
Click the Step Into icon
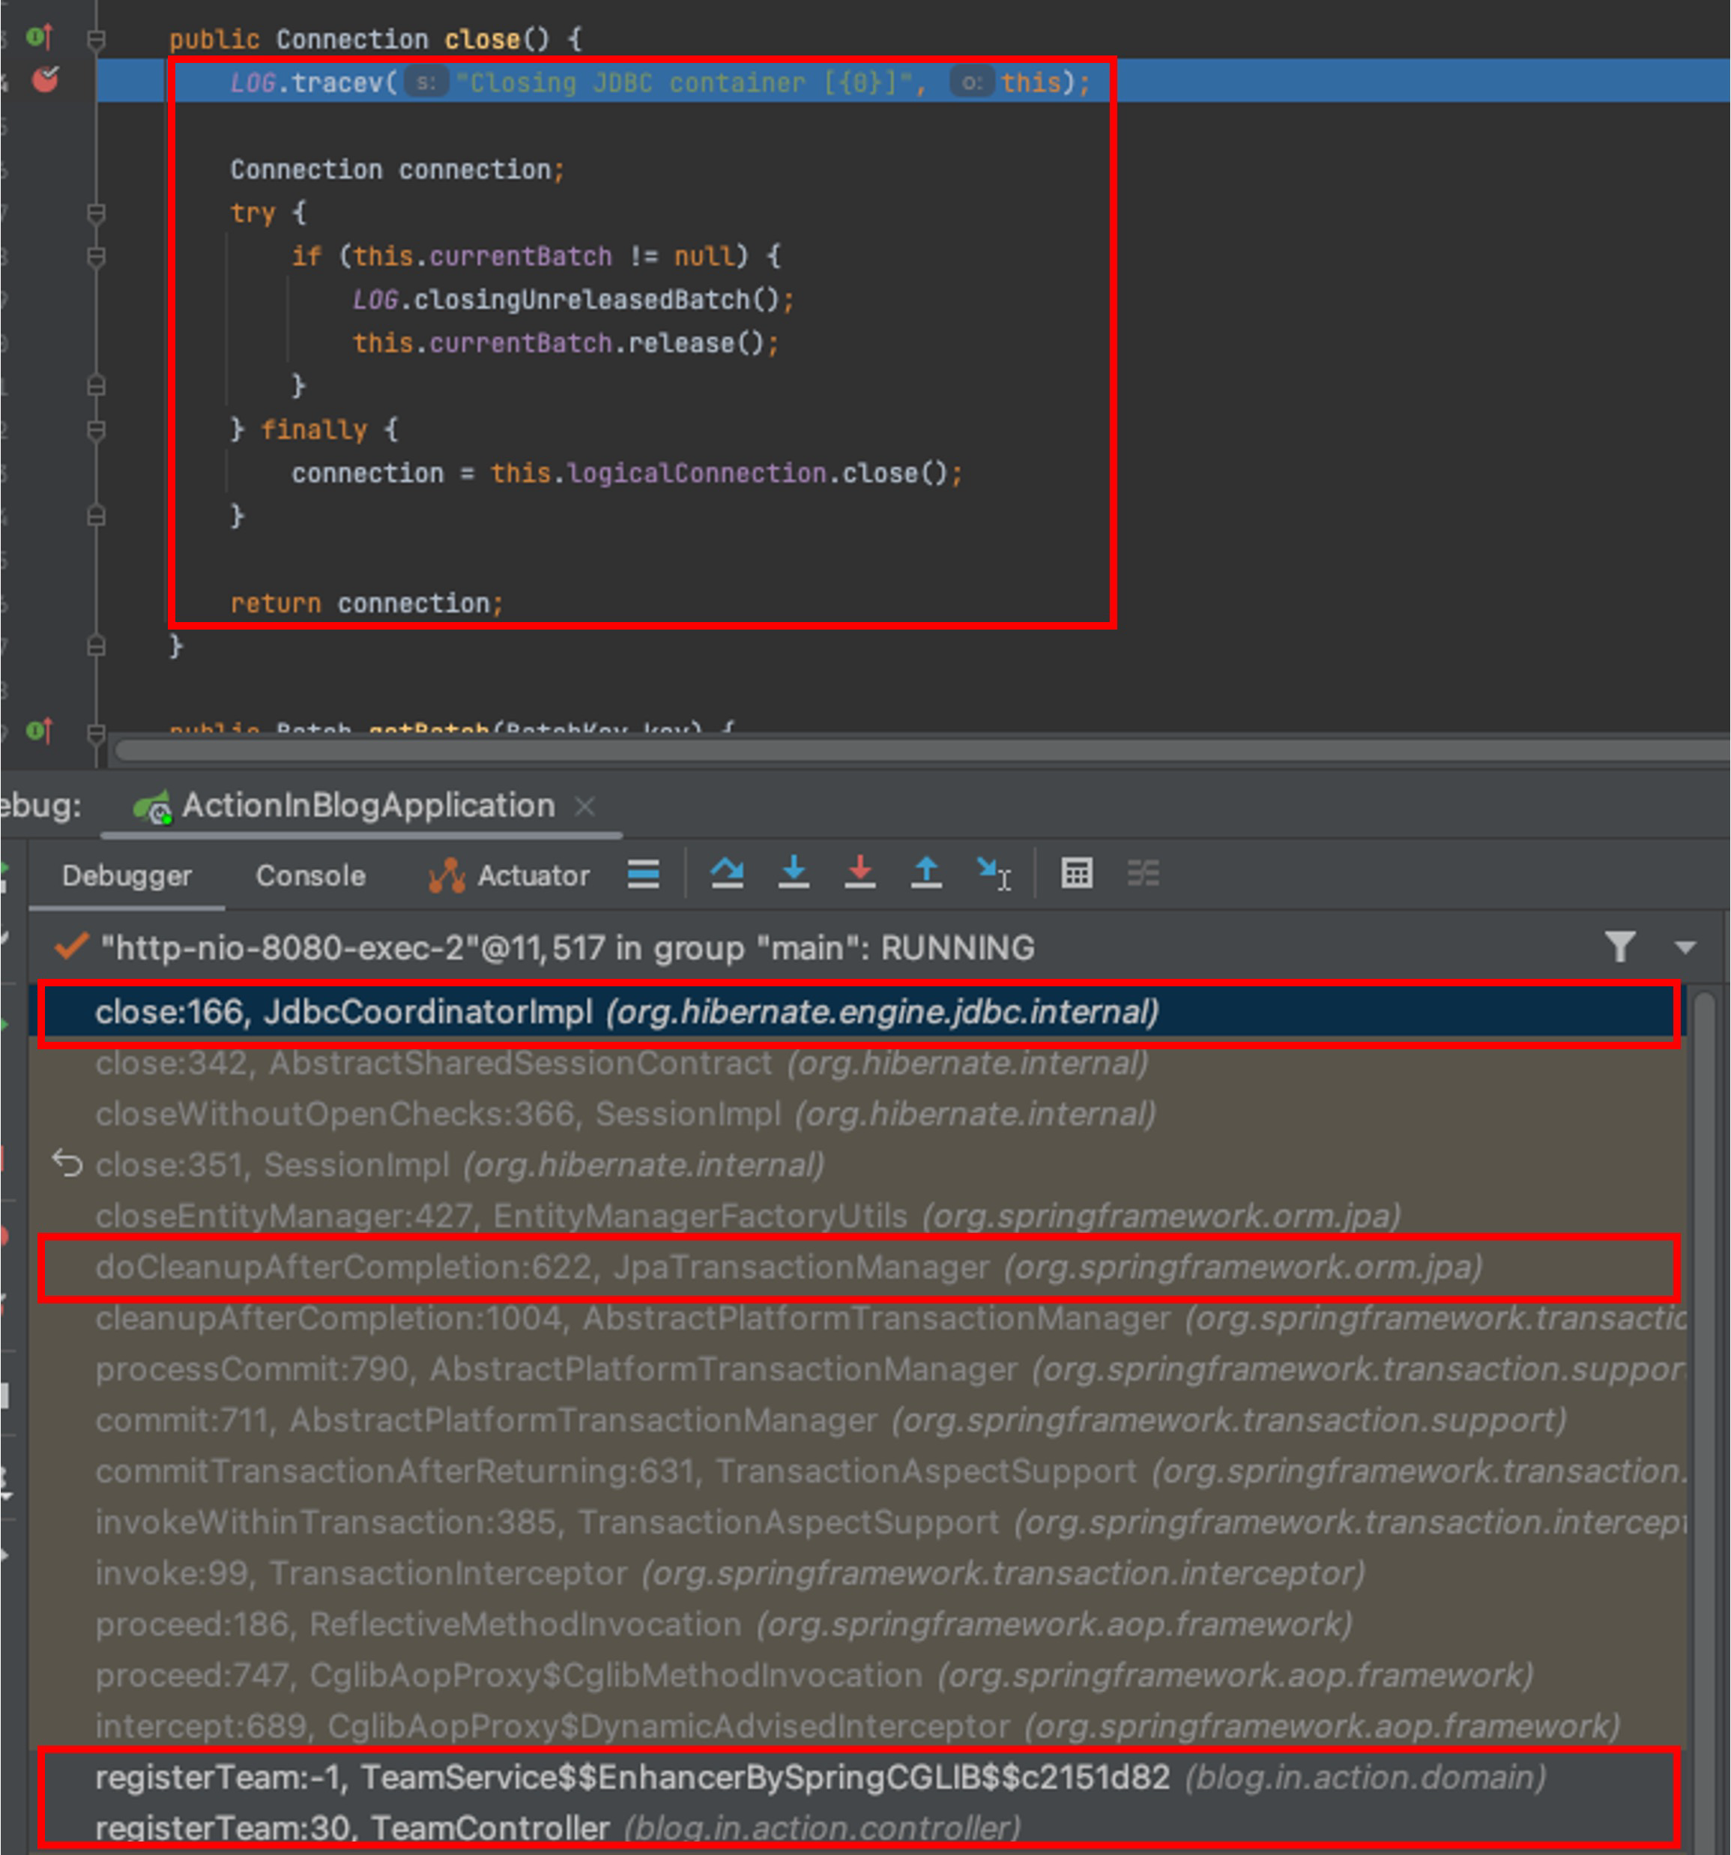point(793,873)
